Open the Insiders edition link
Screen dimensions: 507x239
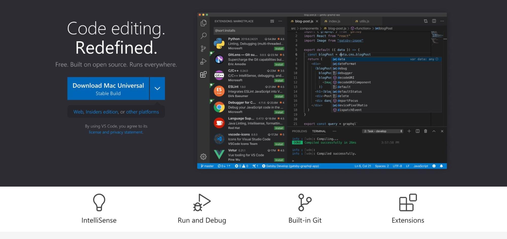point(102,112)
